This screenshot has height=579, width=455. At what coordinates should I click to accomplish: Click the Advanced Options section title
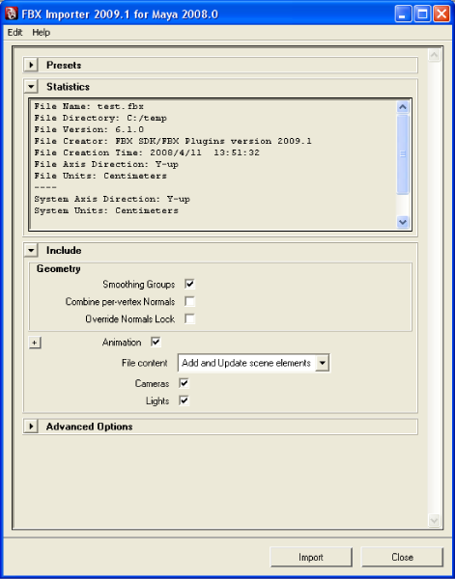pos(90,427)
